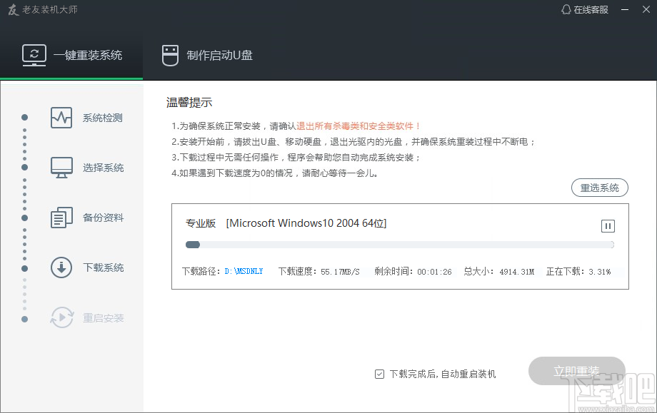The width and height of the screenshot is (657, 413).
Task: Click the red 退出所有杀毒类和安全类软件 warning text
Action: click(x=358, y=126)
